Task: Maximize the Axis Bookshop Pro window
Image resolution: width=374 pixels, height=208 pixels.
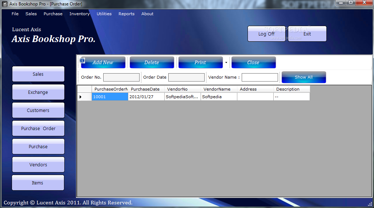Action: coord(351,3)
